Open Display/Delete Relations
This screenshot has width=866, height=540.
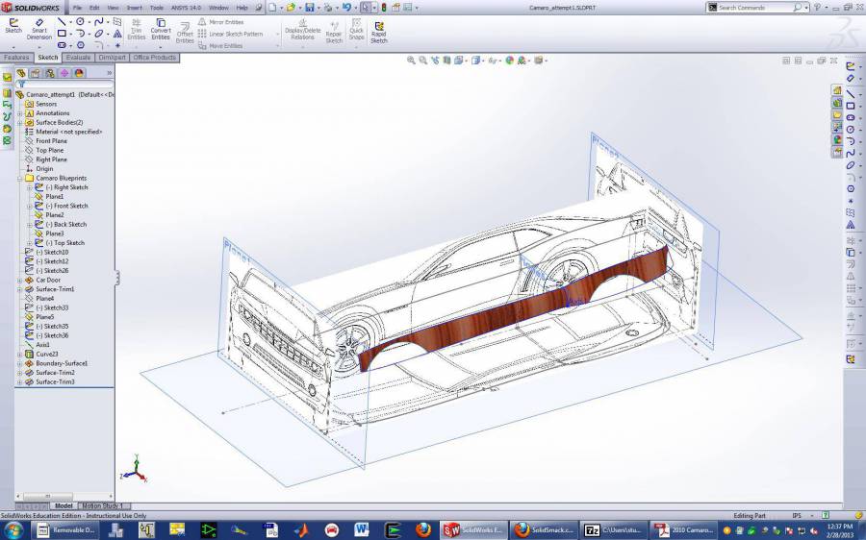(x=302, y=29)
